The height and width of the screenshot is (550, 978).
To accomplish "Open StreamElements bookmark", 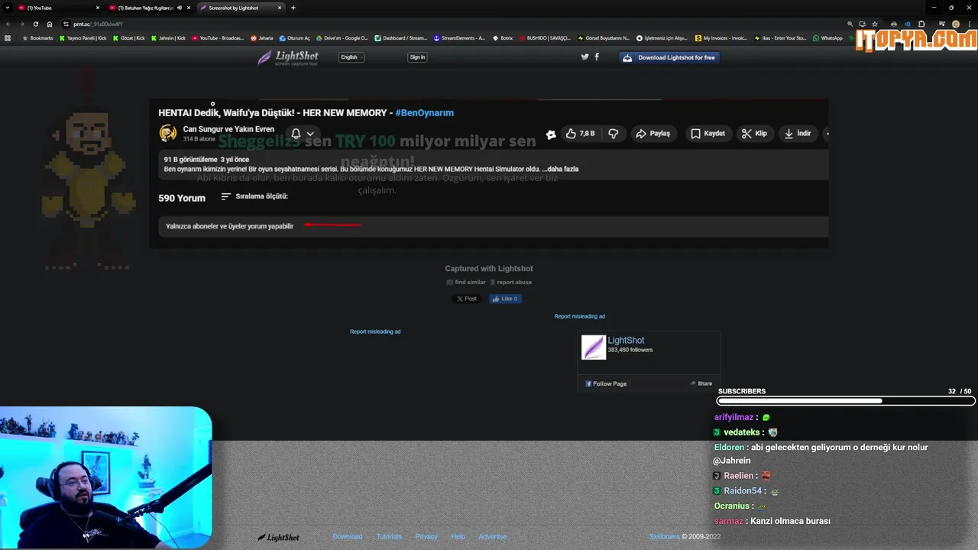I will pyautogui.click(x=459, y=37).
